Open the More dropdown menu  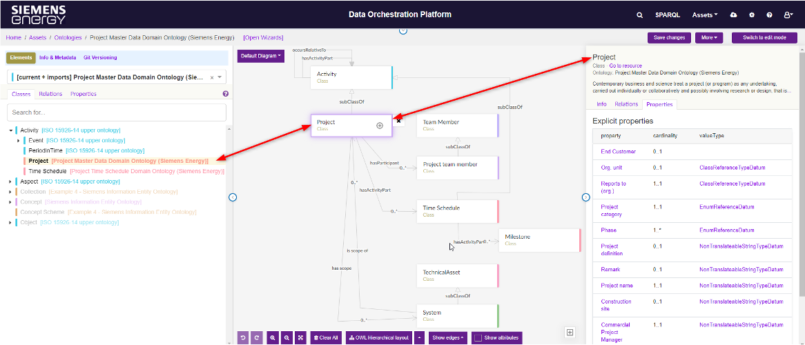coord(709,37)
